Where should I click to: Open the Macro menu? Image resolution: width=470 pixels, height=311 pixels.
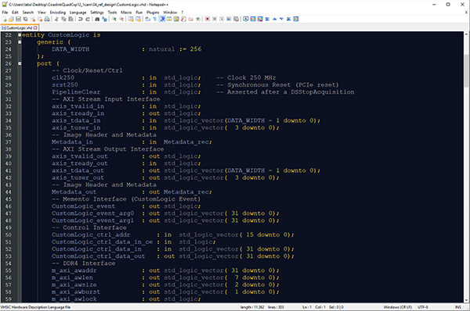[x=126, y=13]
